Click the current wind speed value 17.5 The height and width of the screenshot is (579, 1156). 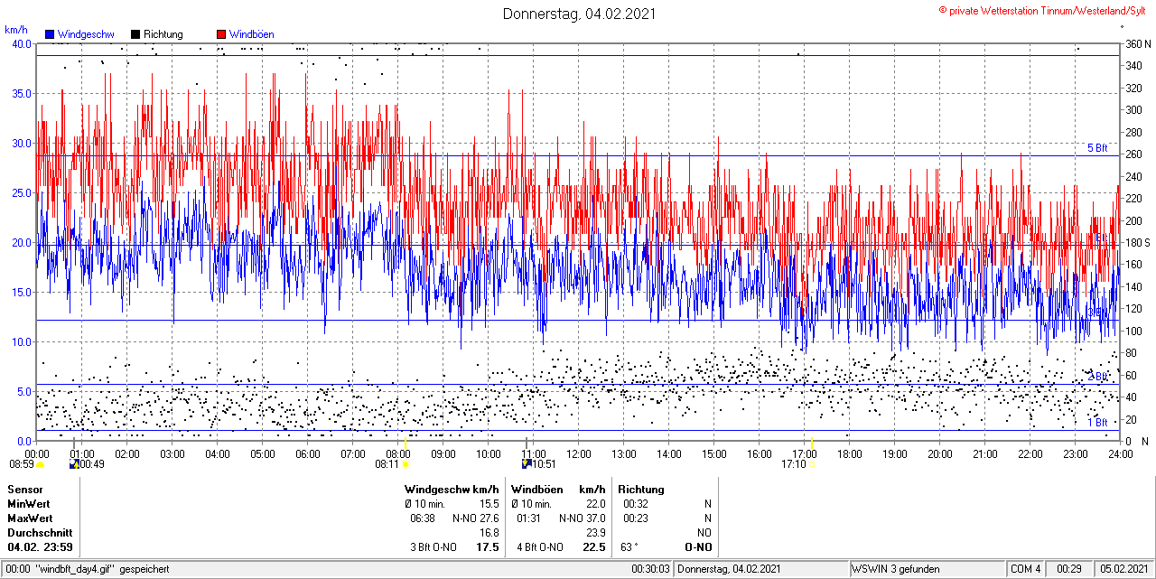[x=488, y=547]
